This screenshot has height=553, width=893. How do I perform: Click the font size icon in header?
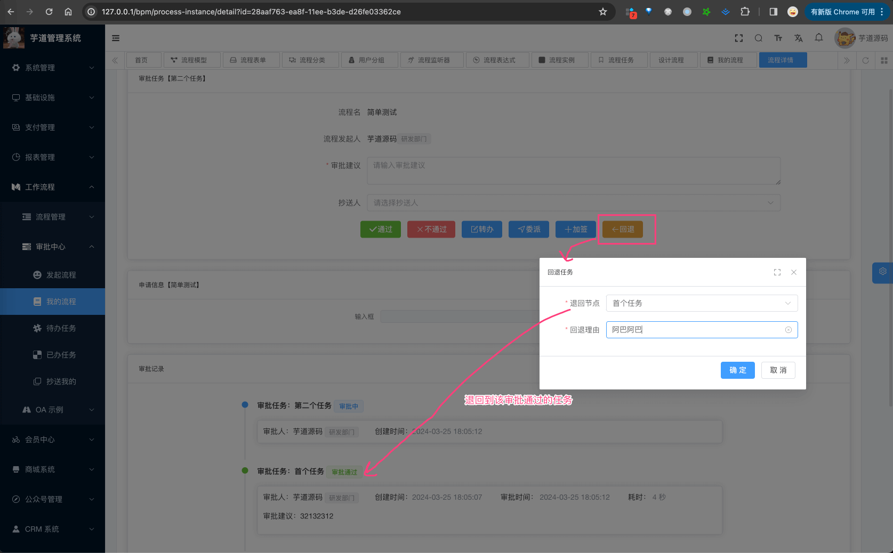778,38
